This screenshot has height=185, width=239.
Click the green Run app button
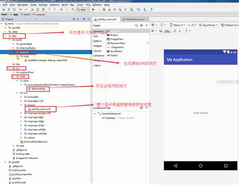93,10
